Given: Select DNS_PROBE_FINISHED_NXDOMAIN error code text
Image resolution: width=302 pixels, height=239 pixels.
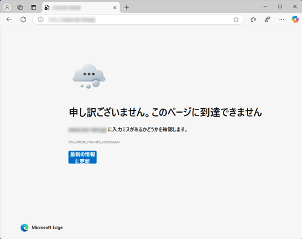Looking at the screenshot, I should tap(94, 142).
